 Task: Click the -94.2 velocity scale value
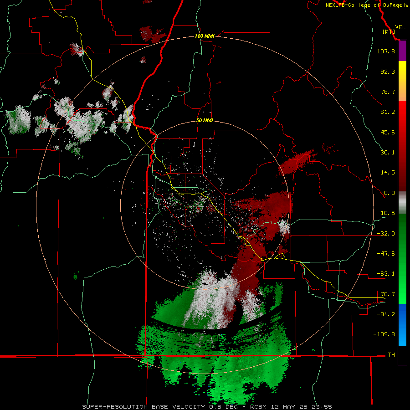pyautogui.click(x=386, y=314)
